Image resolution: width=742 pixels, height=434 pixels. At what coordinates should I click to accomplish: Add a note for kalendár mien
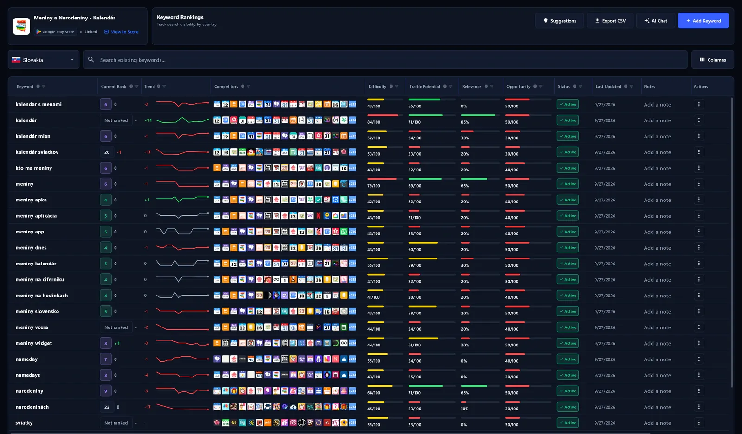657,136
